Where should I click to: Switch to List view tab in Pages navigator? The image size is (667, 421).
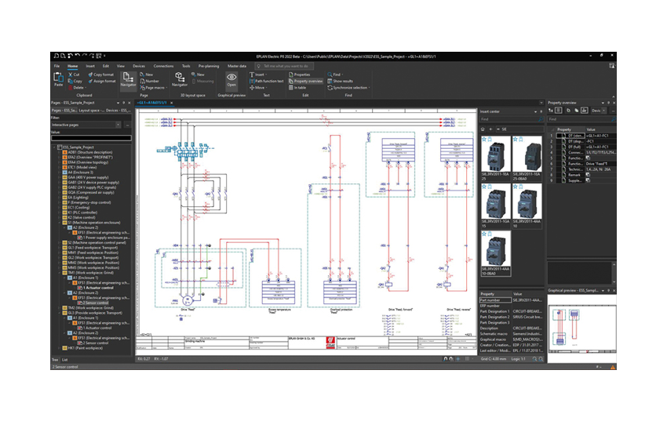65,360
